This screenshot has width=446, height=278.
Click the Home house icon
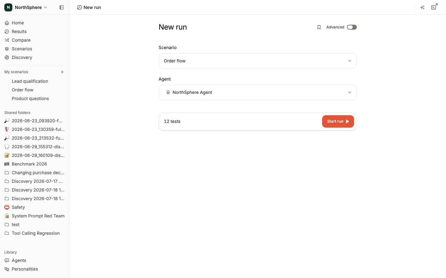point(7,23)
